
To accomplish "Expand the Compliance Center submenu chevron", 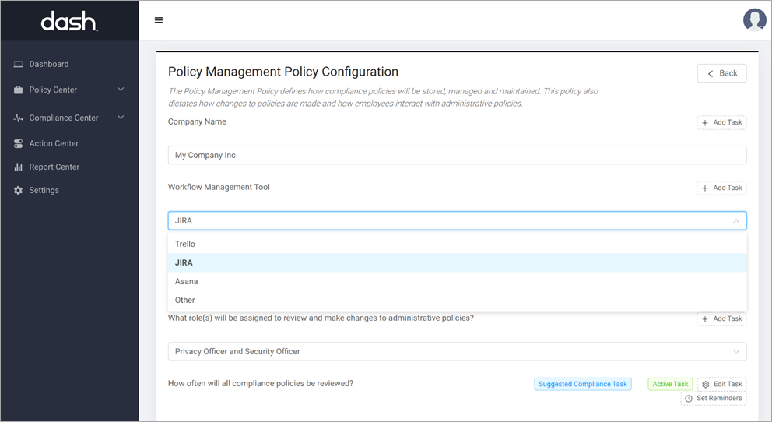I will pos(121,118).
